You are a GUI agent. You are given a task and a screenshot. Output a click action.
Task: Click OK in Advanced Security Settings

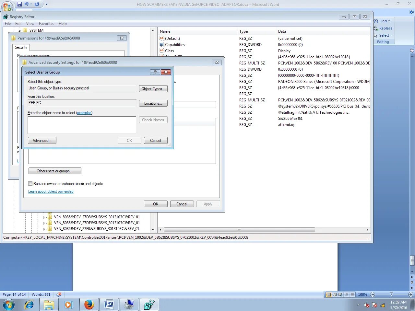tap(156, 204)
